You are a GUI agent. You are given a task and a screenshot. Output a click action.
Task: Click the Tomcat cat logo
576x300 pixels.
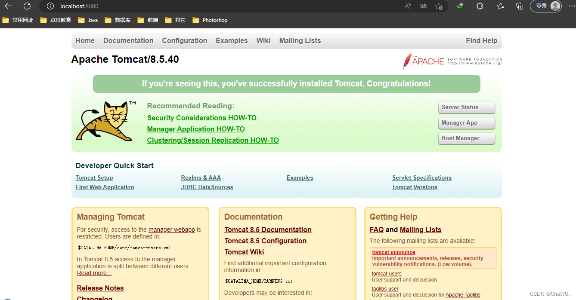click(x=105, y=121)
